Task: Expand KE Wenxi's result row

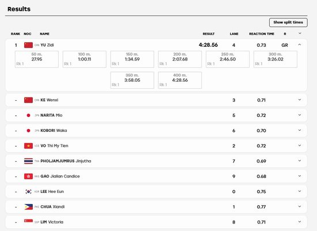Action: (300, 100)
